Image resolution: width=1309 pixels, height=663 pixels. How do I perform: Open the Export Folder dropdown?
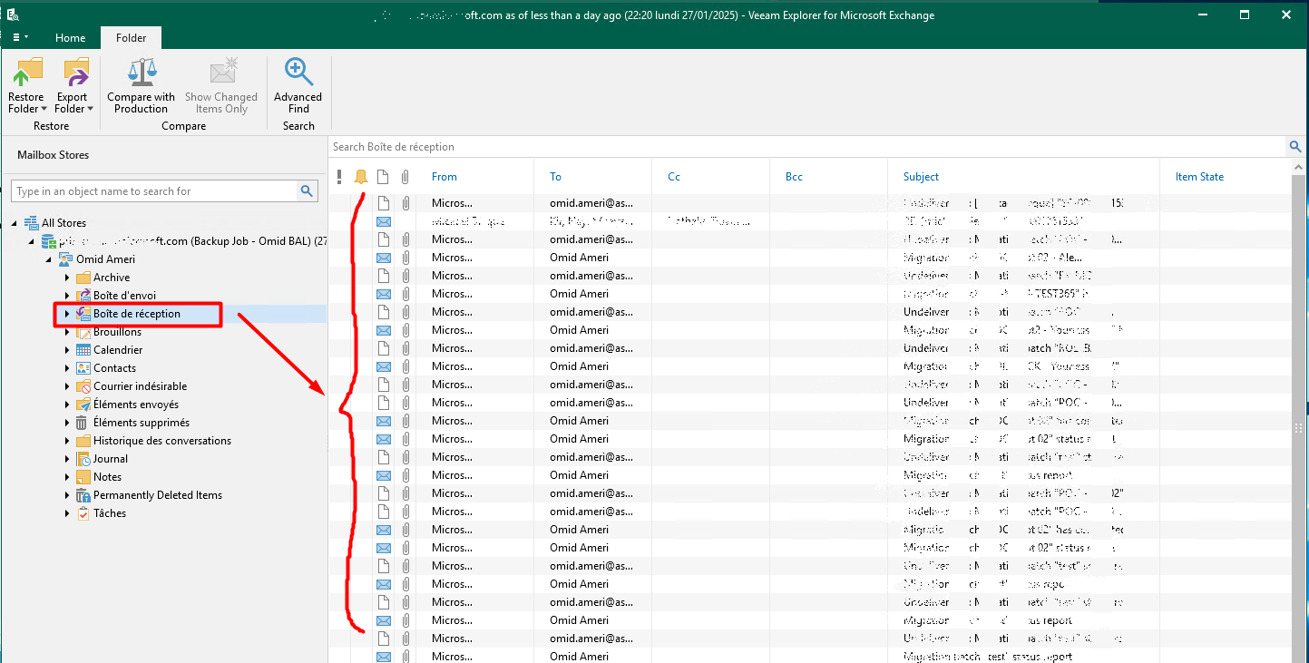[x=73, y=85]
